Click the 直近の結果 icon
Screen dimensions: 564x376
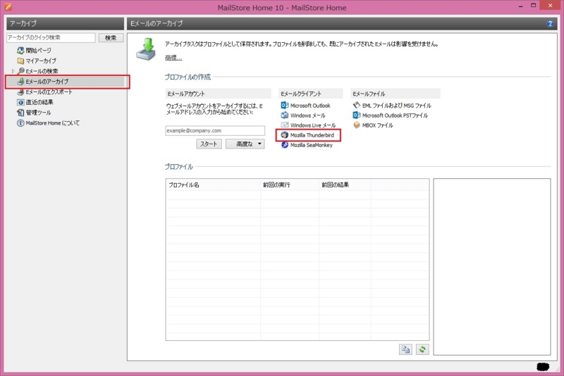(x=20, y=102)
